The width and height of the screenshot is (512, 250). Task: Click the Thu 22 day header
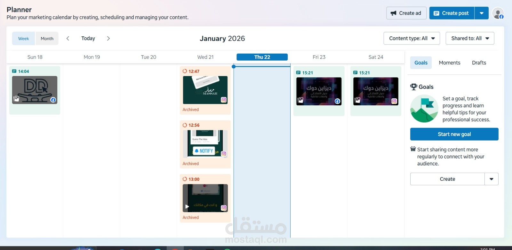click(x=262, y=57)
